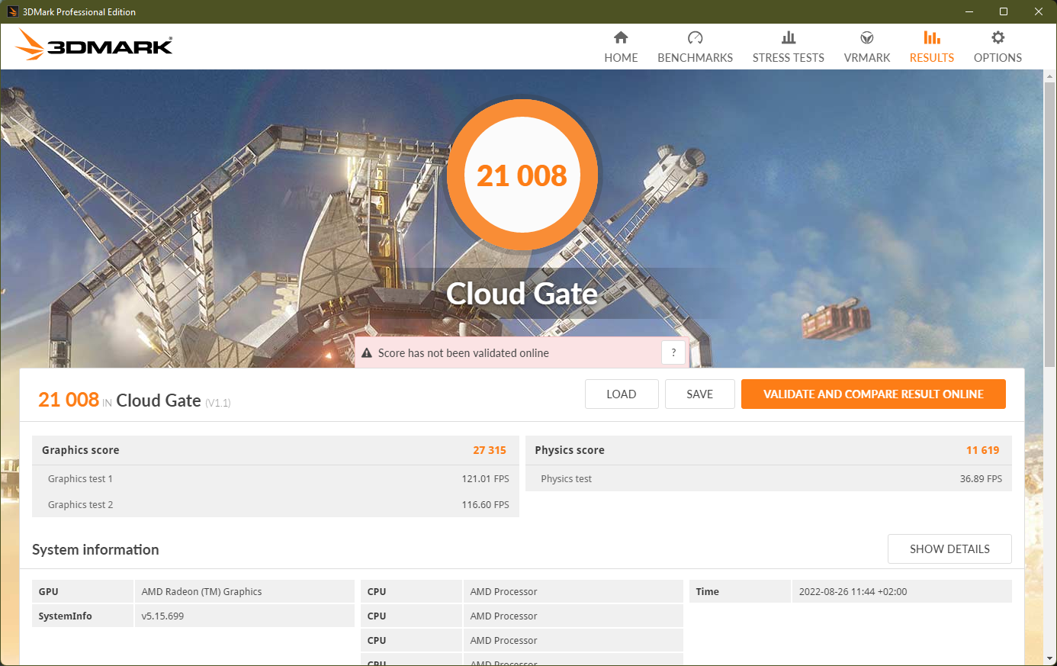Go to the STRESS TESTS tab label

[x=788, y=58]
